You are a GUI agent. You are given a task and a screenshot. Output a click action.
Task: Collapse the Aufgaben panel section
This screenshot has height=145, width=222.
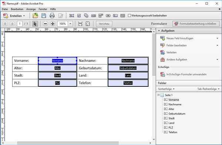tap(159, 31)
